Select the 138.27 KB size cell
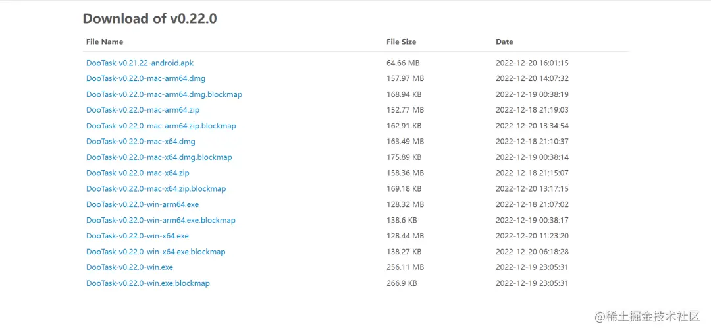This screenshot has height=334, width=711. click(x=404, y=252)
